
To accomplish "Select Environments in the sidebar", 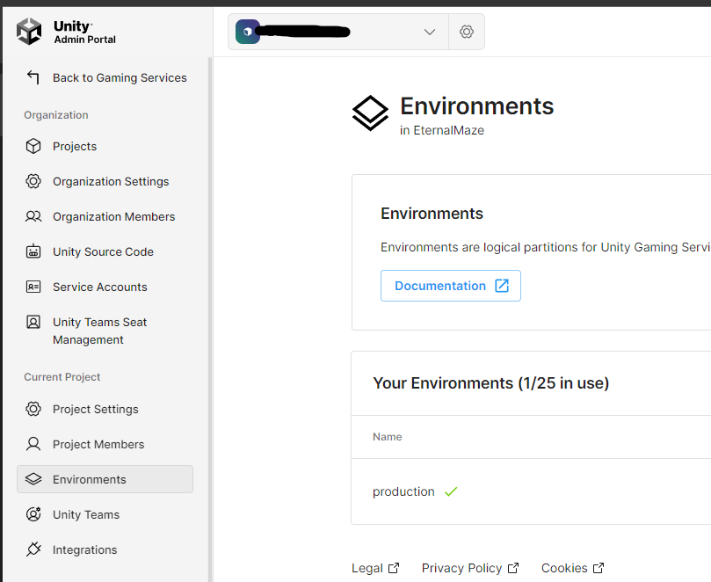I will coord(105,479).
